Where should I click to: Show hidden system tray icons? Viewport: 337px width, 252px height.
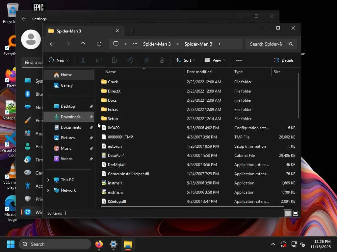(x=273, y=244)
